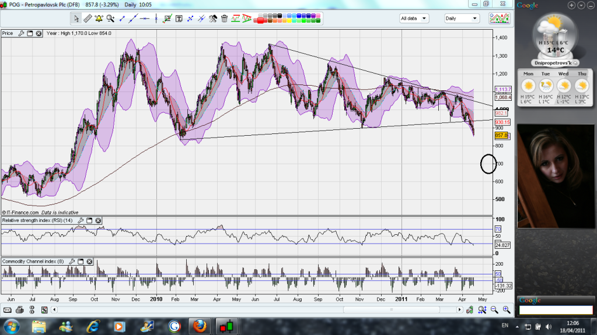Click the candlestick chart app taskbar icon
Image resolution: width=597 pixels, height=335 pixels.
(226, 327)
